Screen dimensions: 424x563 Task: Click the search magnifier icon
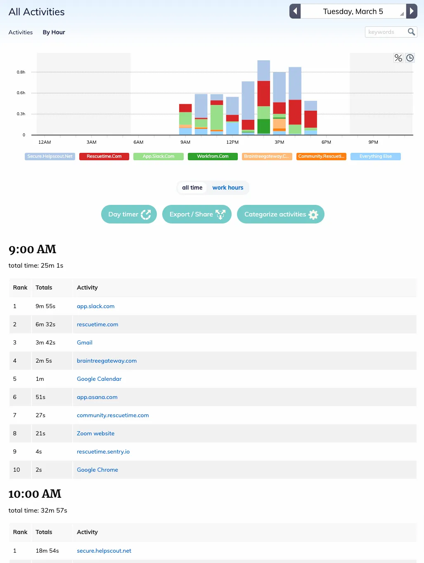pyautogui.click(x=411, y=32)
